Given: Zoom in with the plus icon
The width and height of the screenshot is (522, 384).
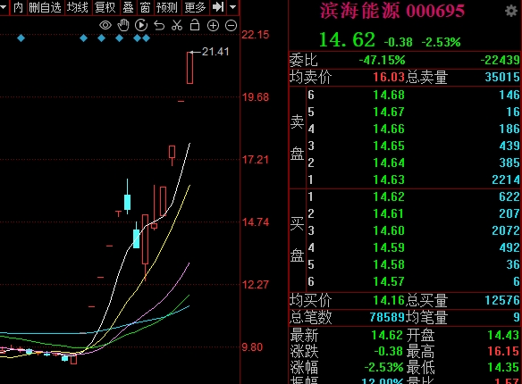Looking at the screenshot, I should point(213,26).
